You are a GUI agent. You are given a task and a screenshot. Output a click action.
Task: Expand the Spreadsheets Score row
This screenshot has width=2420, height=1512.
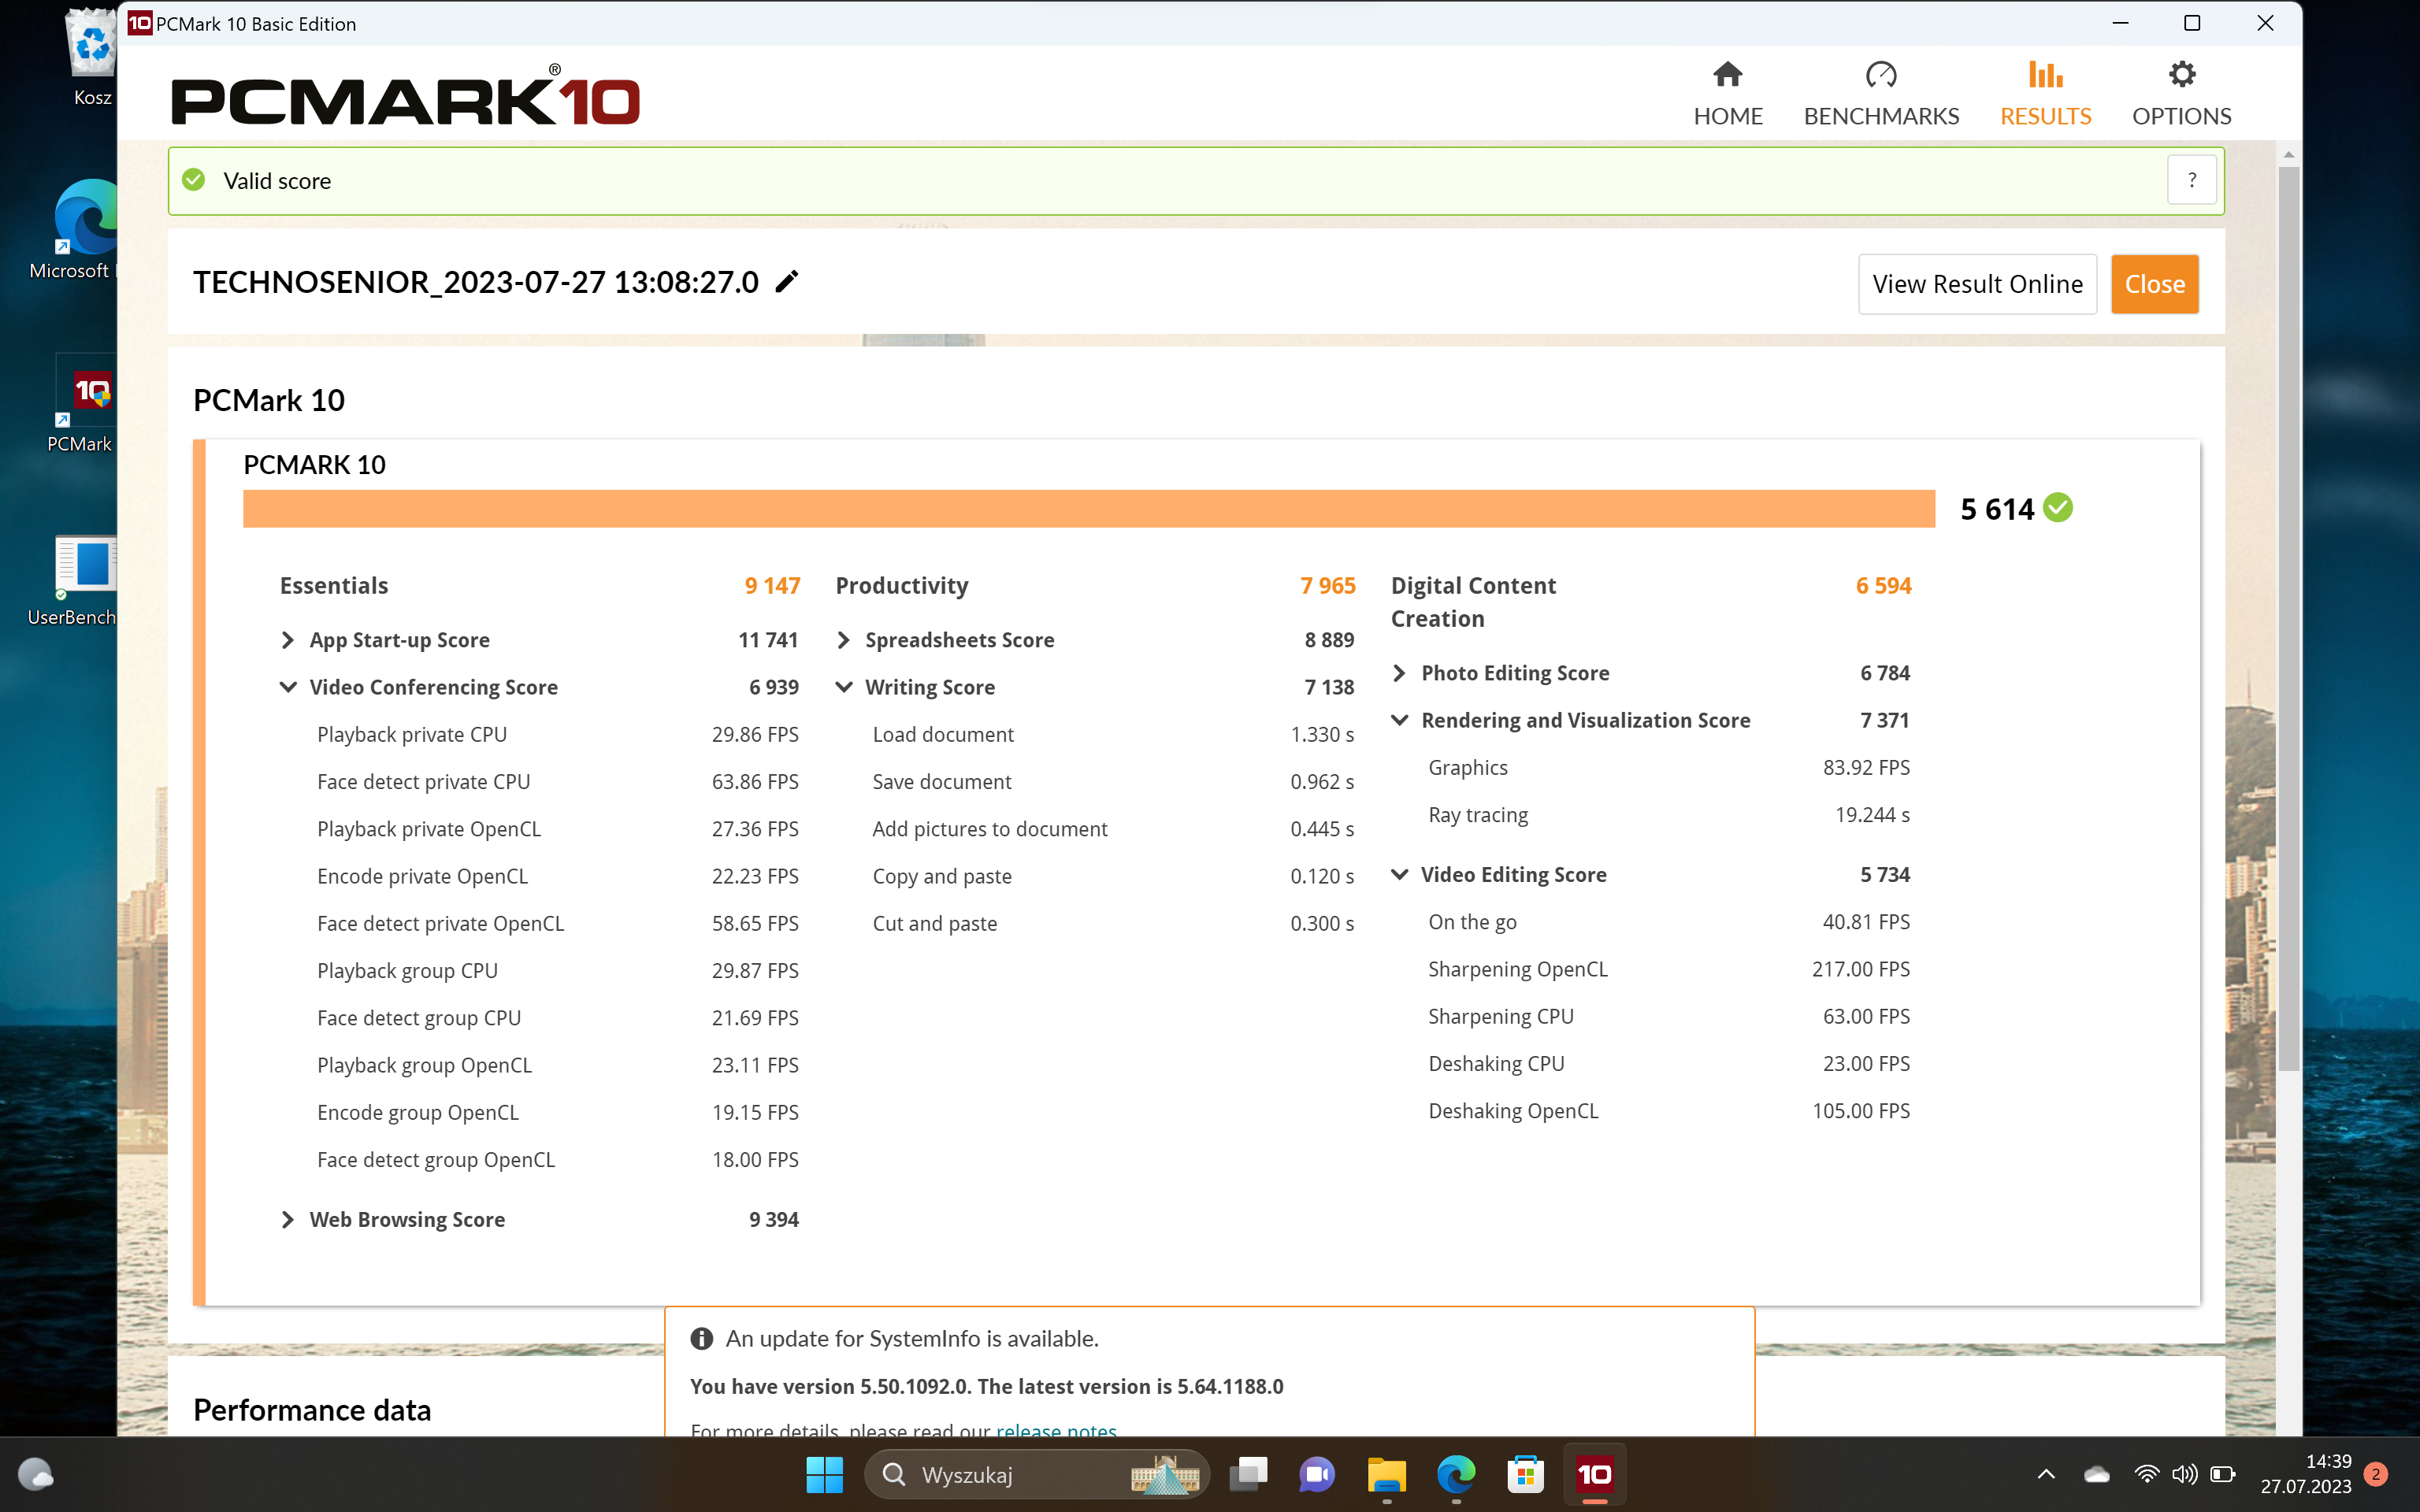pyautogui.click(x=843, y=640)
